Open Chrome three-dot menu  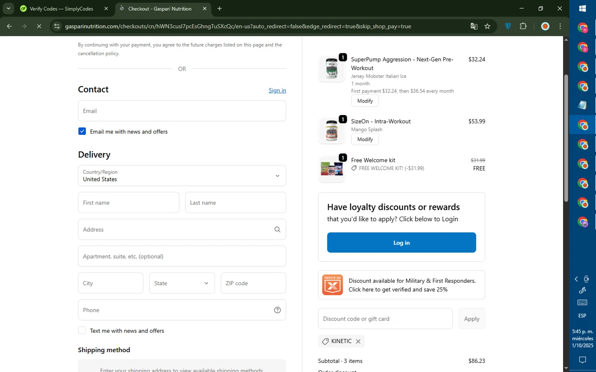point(560,26)
